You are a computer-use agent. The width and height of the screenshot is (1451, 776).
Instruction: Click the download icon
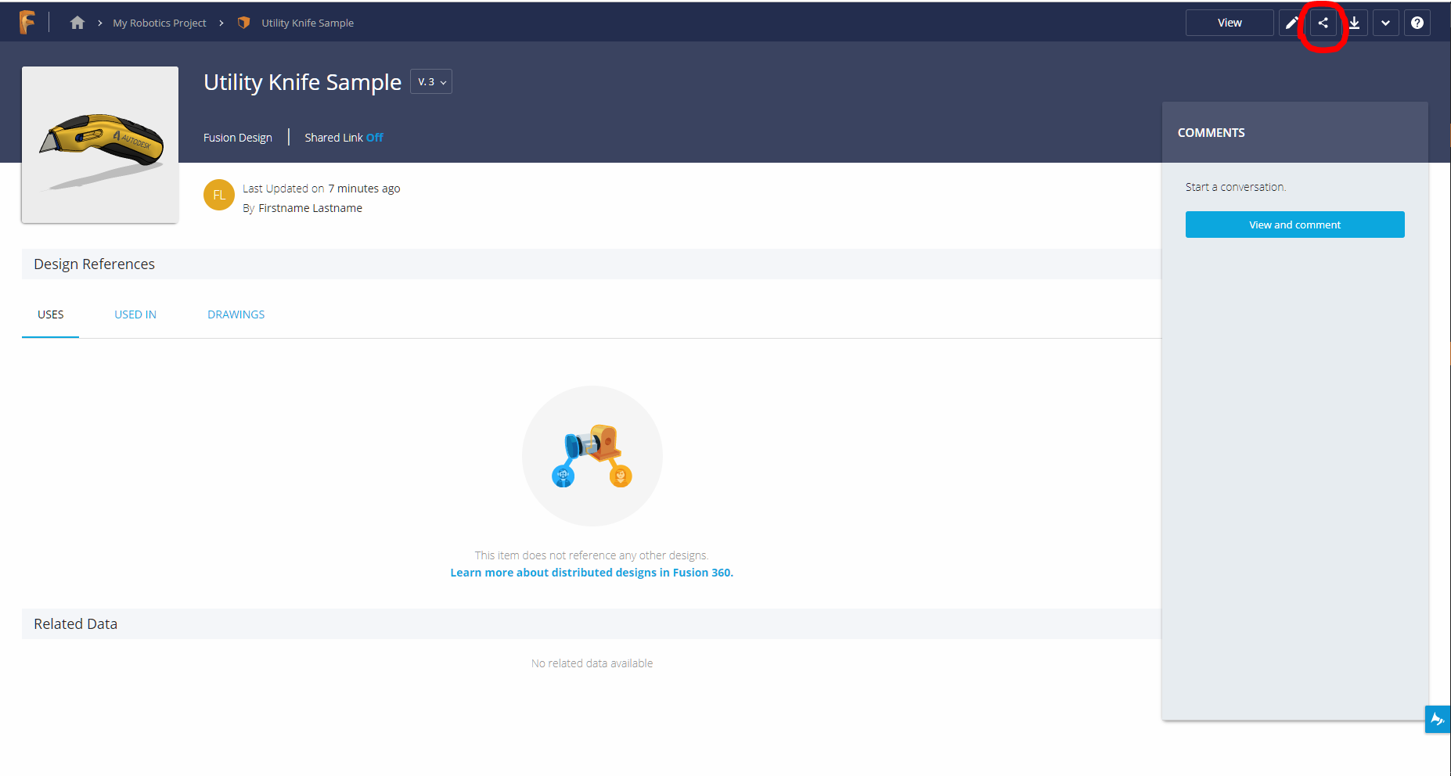pos(1354,23)
